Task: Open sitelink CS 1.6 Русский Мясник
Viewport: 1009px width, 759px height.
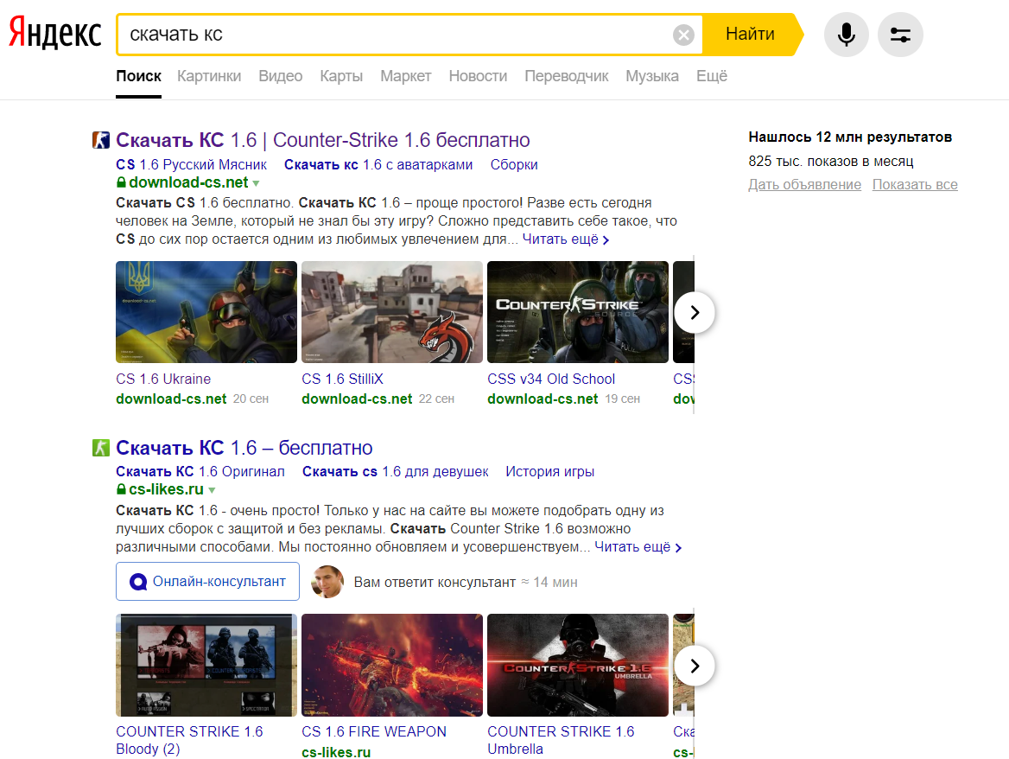Action: pyautogui.click(x=191, y=165)
